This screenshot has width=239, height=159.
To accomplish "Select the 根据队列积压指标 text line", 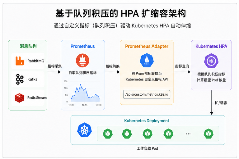I will click(x=211, y=74).
